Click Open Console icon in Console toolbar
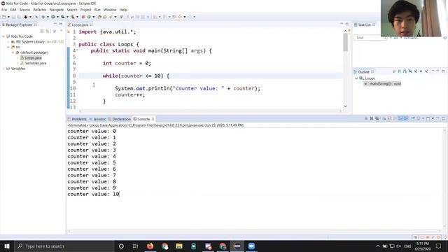448x252 pixels. pyautogui.click(x=428, y=118)
